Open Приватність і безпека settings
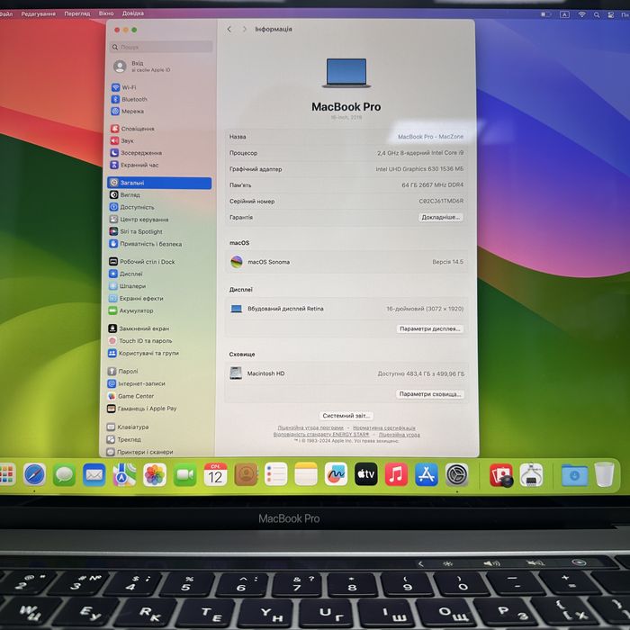This screenshot has height=630, width=630. 146,244
